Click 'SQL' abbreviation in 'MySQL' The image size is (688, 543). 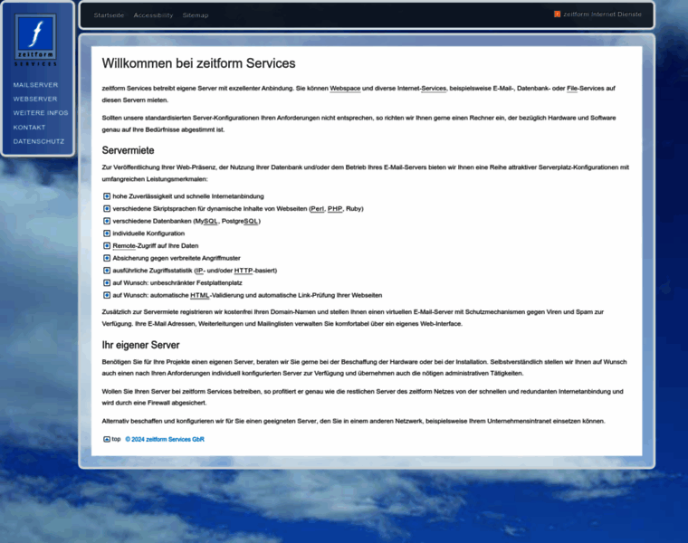(211, 221)
